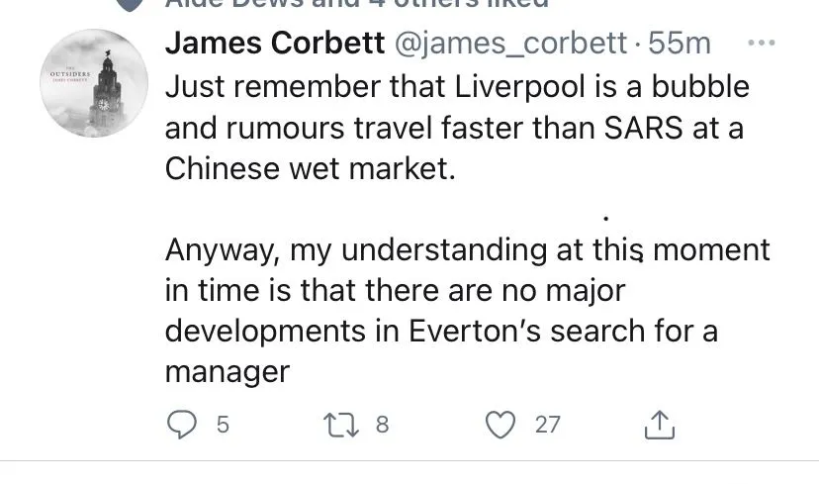This screenshot has width=819, height=484.
Task: Tap the share upload icon
Action: coord(659,425)
